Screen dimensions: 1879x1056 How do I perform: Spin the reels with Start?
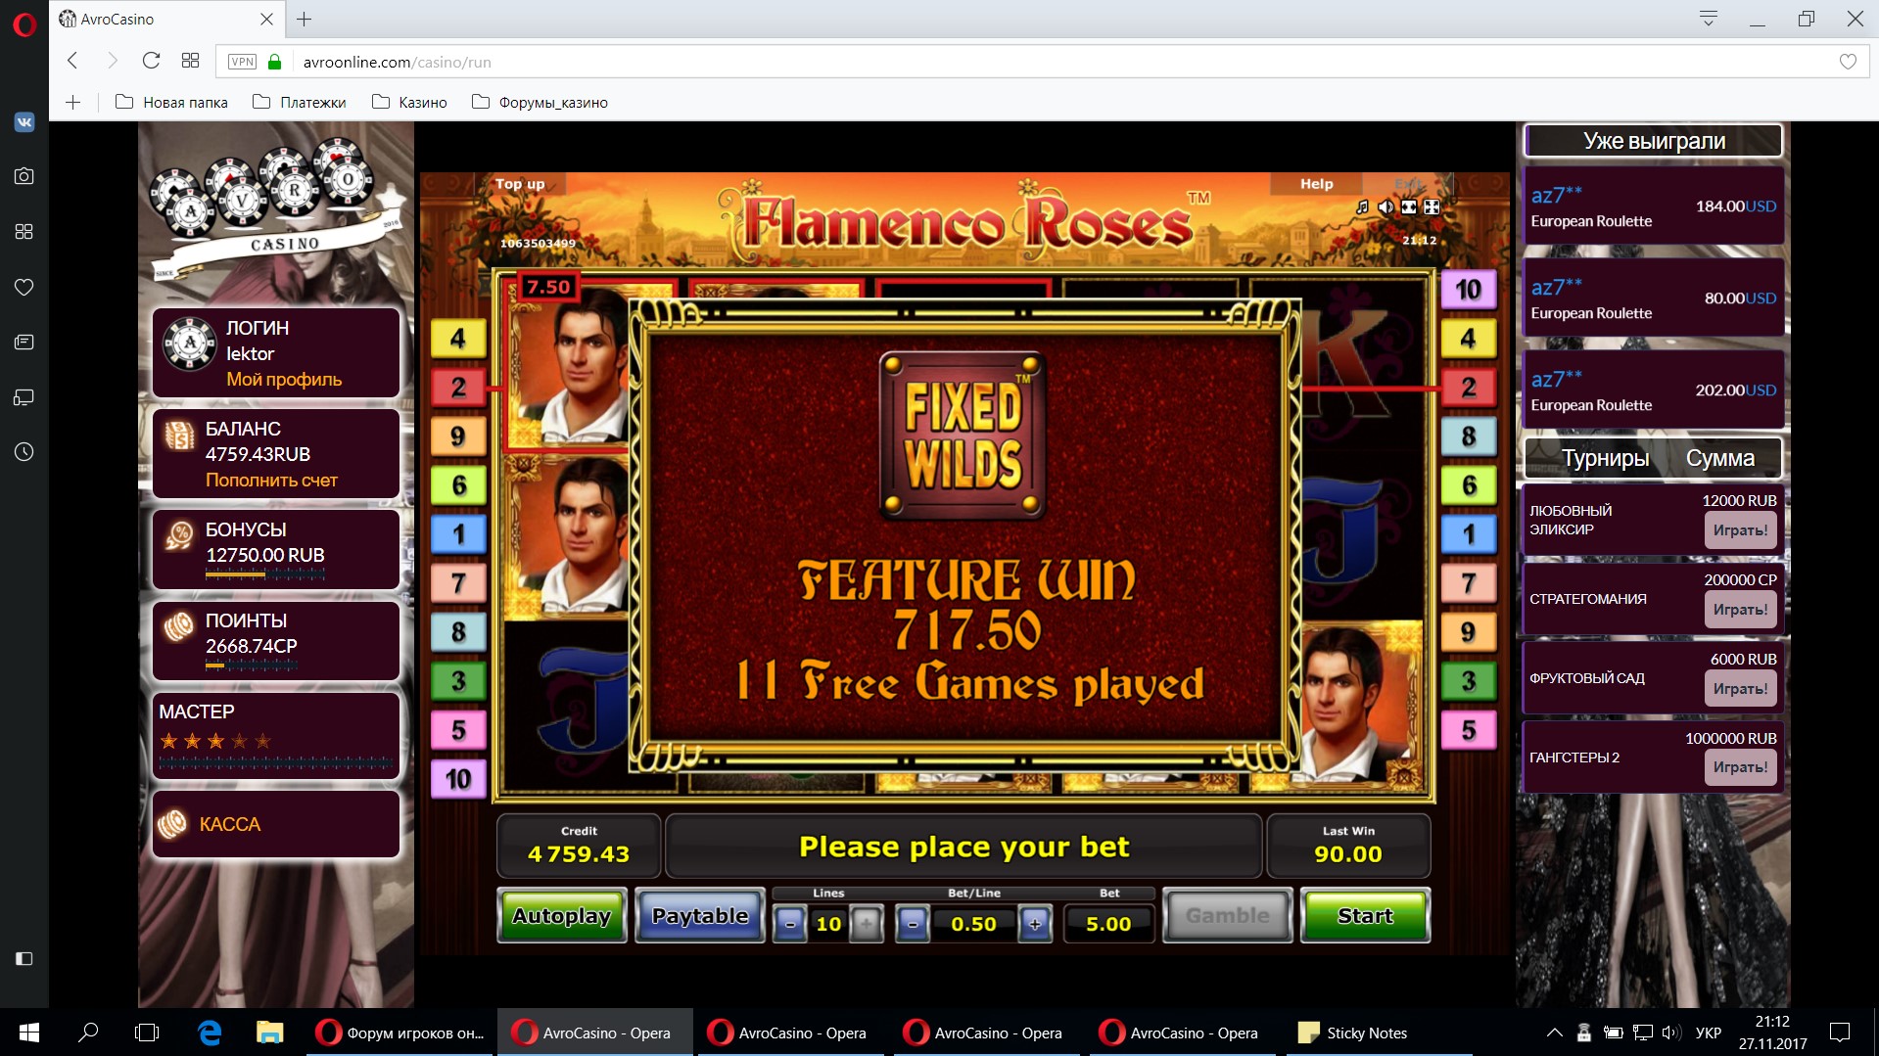coord(1365,916)
